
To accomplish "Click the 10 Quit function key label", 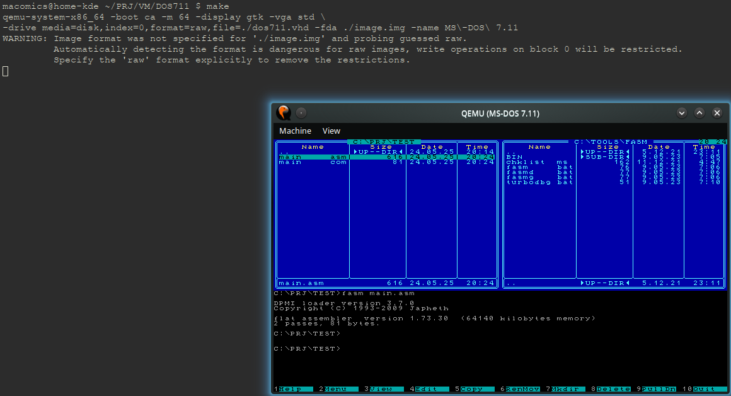I will (705, 389).
